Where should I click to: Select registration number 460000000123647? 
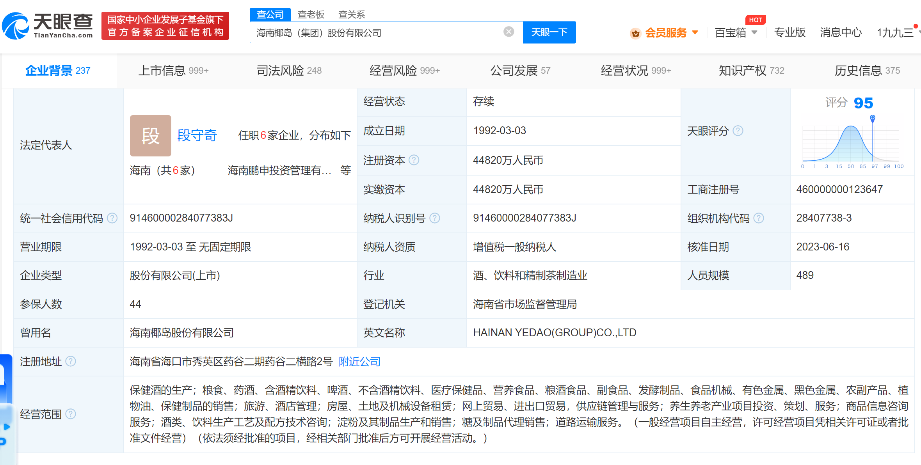coord(839,190)
